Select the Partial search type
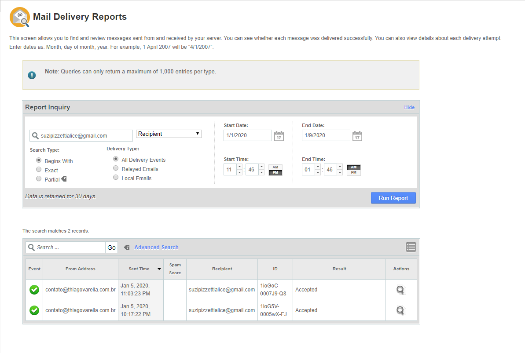The height and width of the screenshot is (353, 525). pos(39,179)
